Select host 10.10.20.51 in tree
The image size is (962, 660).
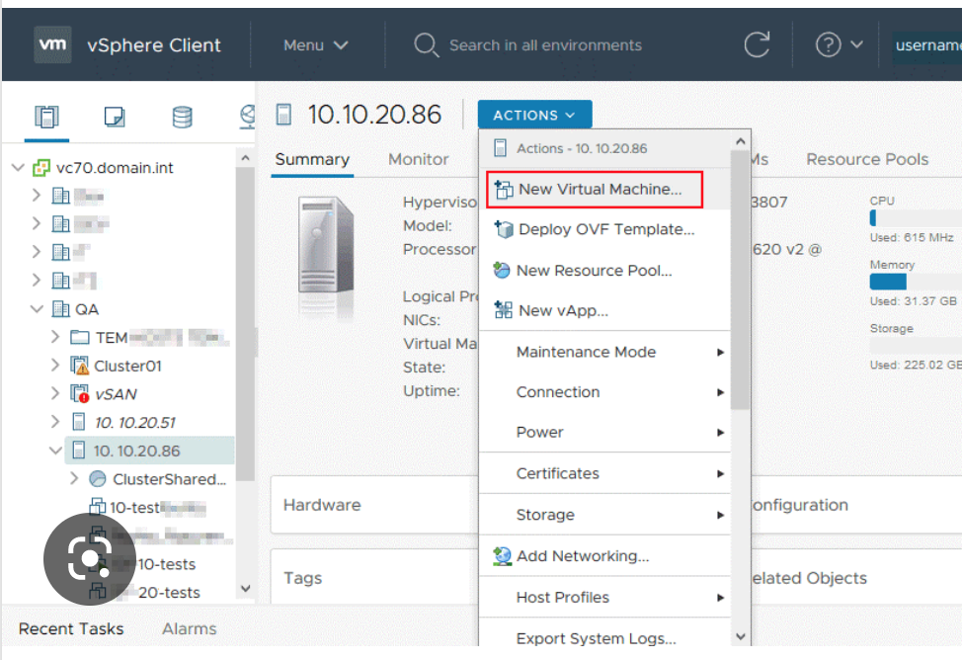(134, 423)
